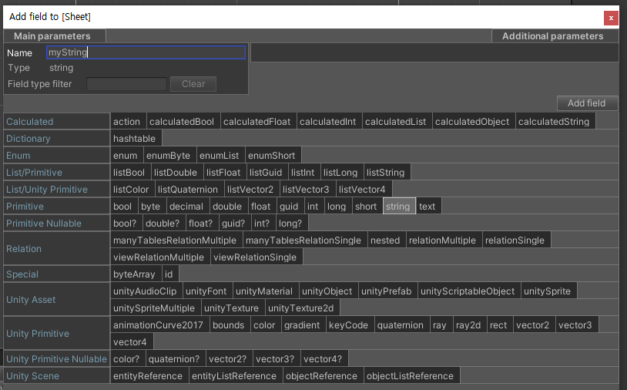Click the Clear filter button

point(193,84)
